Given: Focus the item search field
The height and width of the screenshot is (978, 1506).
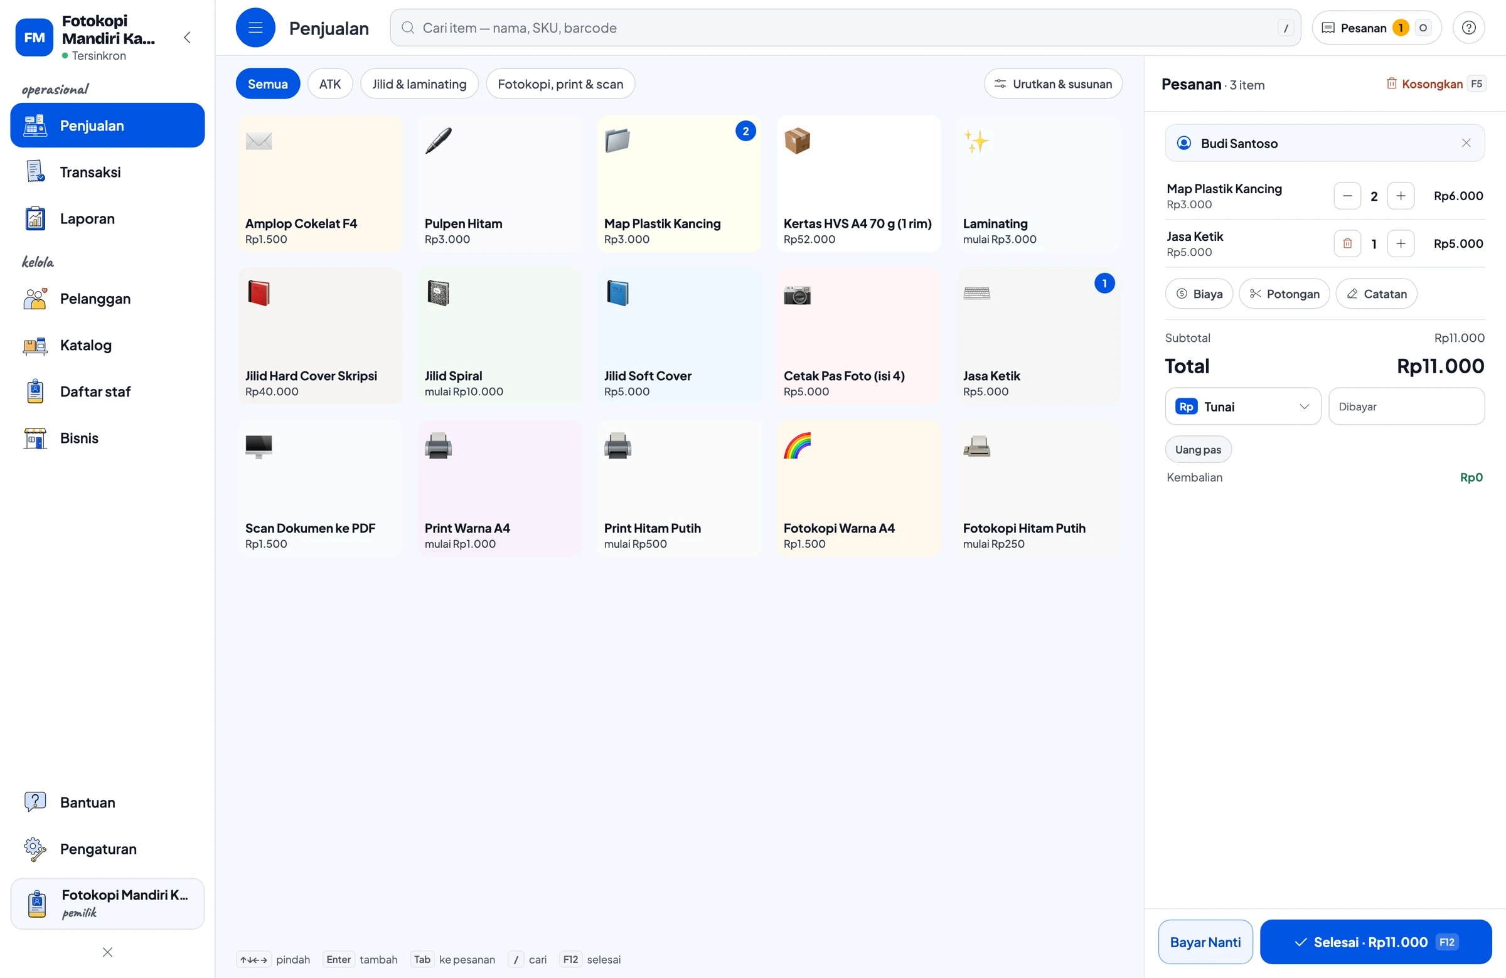Looking at the screenshot, I should [845, 28].
